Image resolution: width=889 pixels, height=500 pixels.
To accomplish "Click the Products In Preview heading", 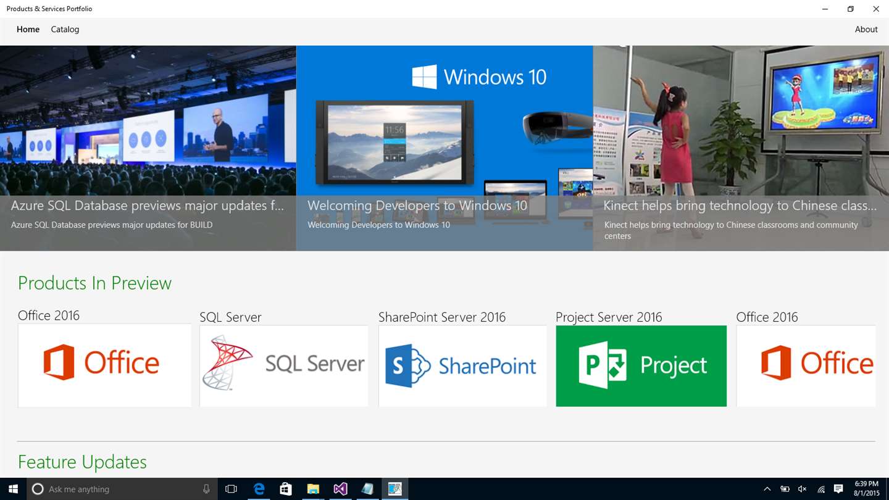I will (x=94, y=283).
